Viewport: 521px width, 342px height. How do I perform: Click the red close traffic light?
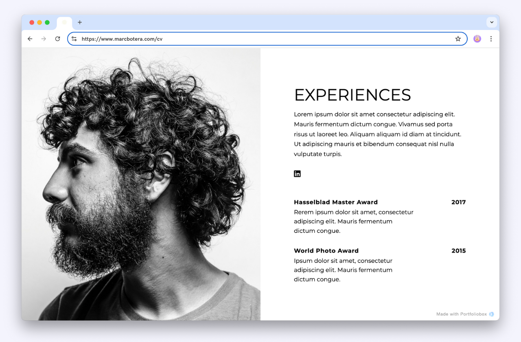31,22
